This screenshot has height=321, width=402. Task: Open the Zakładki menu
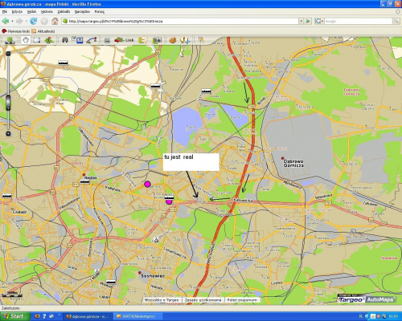tap(64, 11)
